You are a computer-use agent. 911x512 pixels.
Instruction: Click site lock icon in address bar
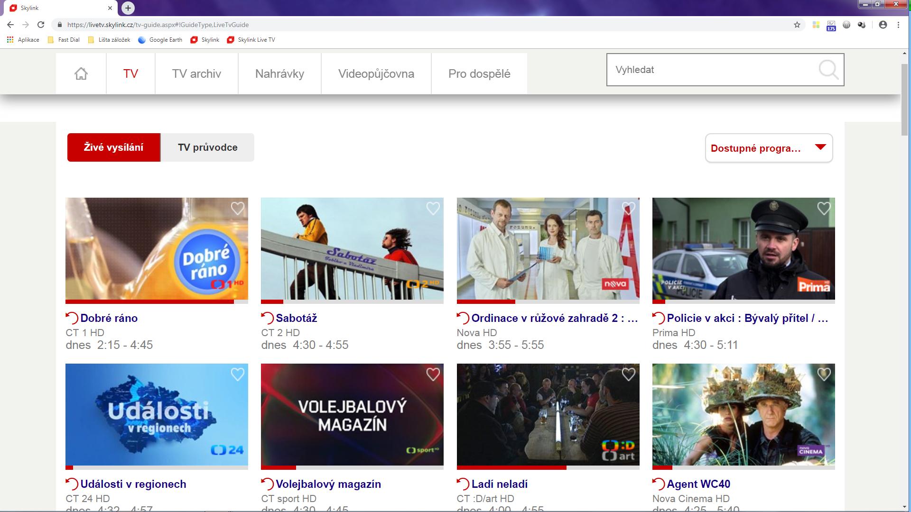pyautogui.click(x=59, y=25)
